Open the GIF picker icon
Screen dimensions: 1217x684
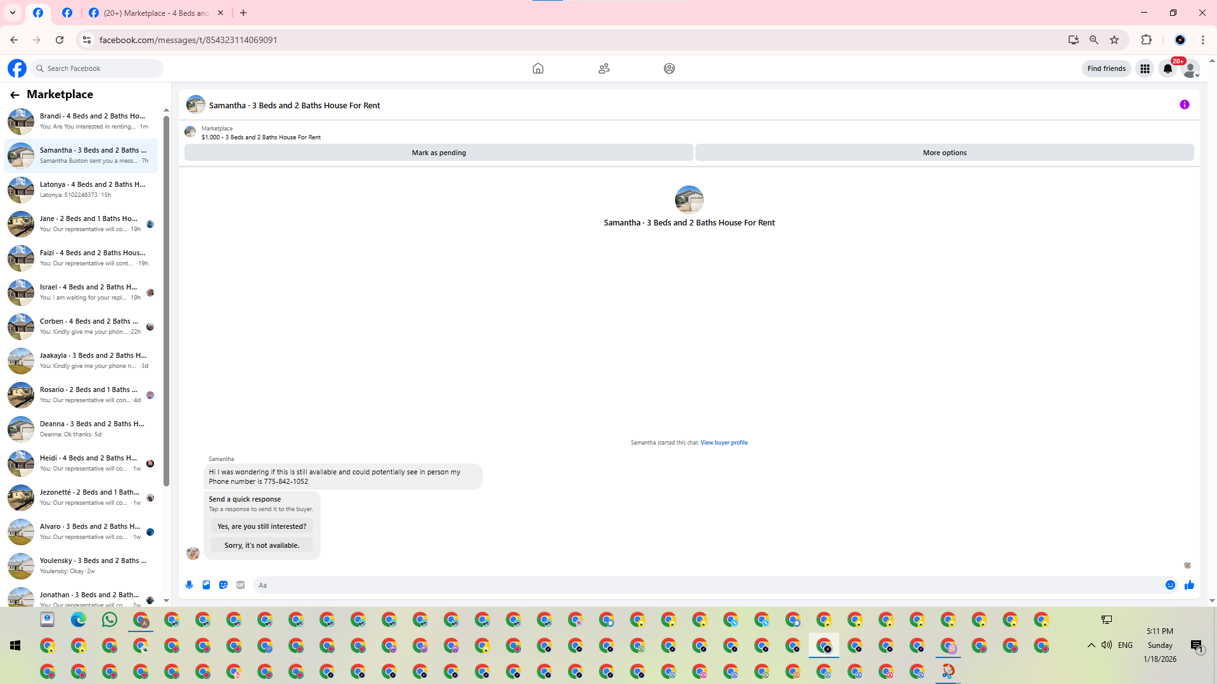[x=240, y=585]
